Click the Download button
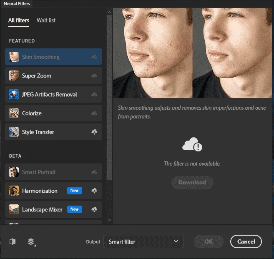Screen dimensions: 274x259 pos(192,182)
